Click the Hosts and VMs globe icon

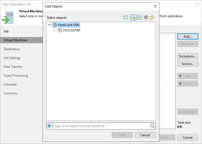[x=55, y=25]
